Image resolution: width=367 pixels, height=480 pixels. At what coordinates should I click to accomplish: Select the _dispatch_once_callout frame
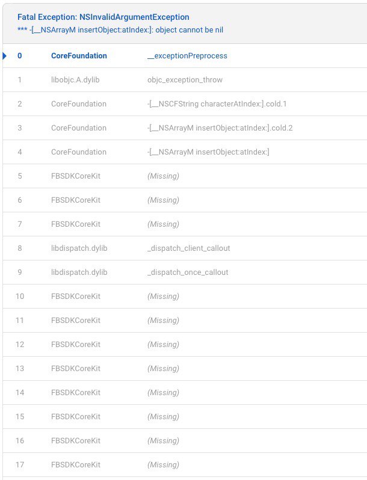(188, 272)
